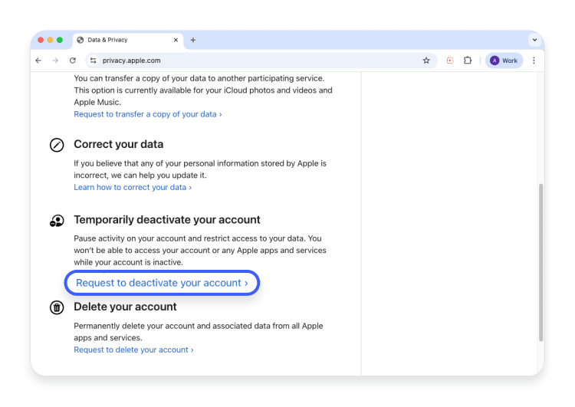Click the green window zoom button
This screenshot has height=407, width=575.
(60, 40)
